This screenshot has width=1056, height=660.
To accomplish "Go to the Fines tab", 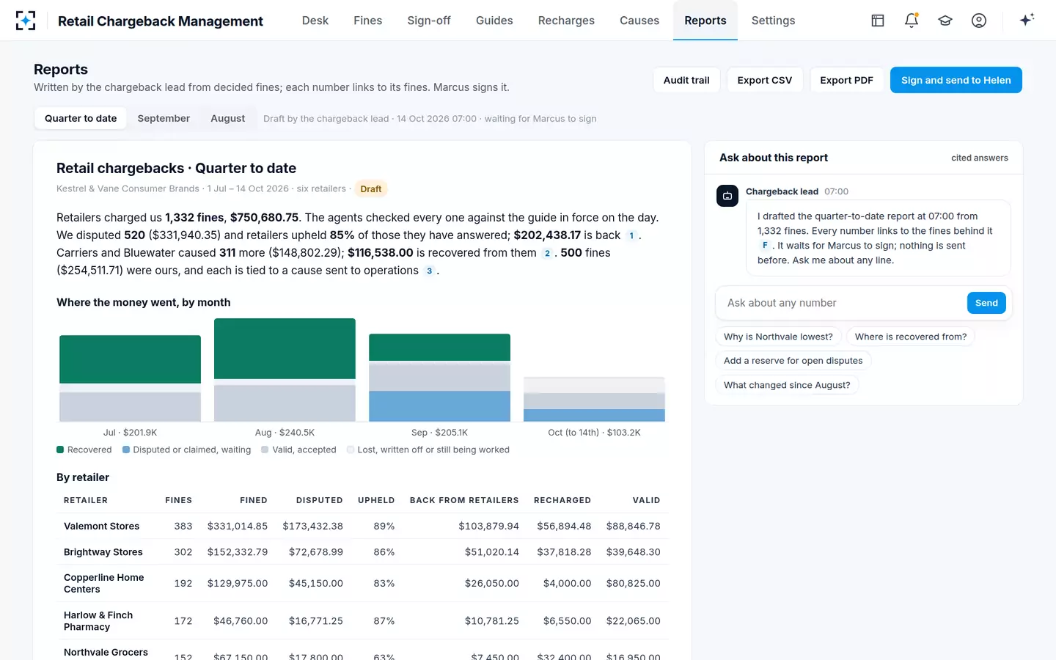I will point(367,21).
